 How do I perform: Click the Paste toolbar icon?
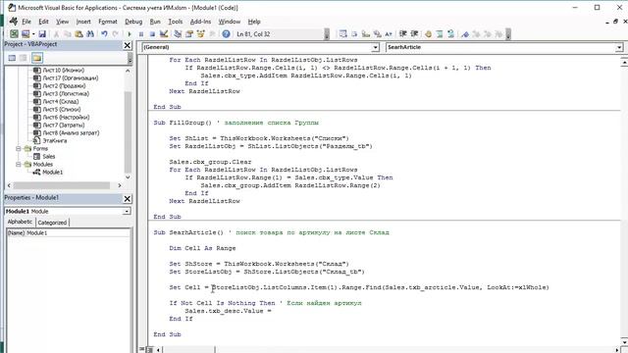[78, 34]
